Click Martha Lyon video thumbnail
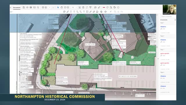Screen dimensions: 186x105 tap(169, 10)
